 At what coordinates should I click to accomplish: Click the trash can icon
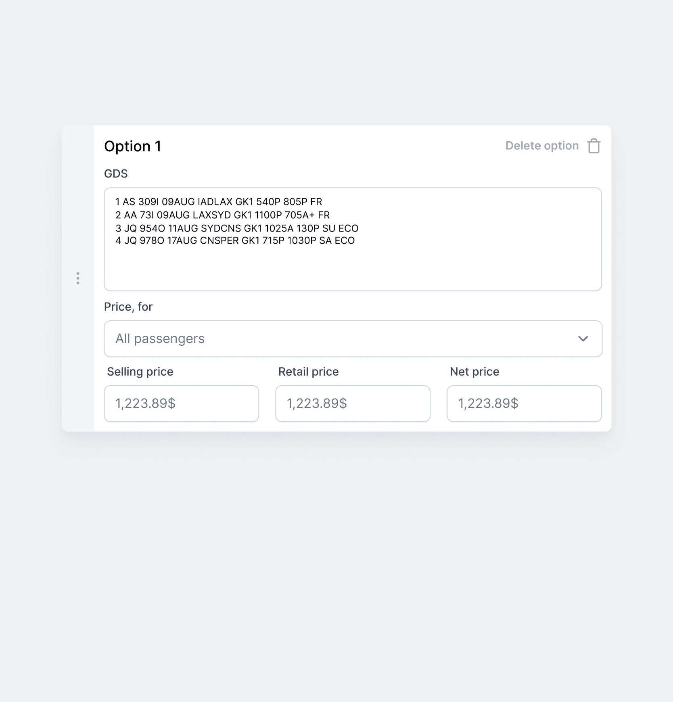tap(594, 146)
